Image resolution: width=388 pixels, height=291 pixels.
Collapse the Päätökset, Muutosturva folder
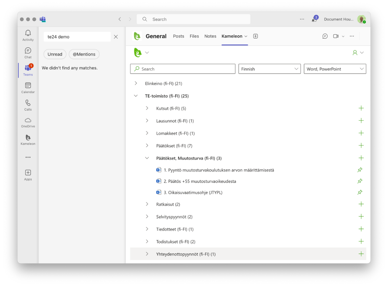click(x=147, y=158)
